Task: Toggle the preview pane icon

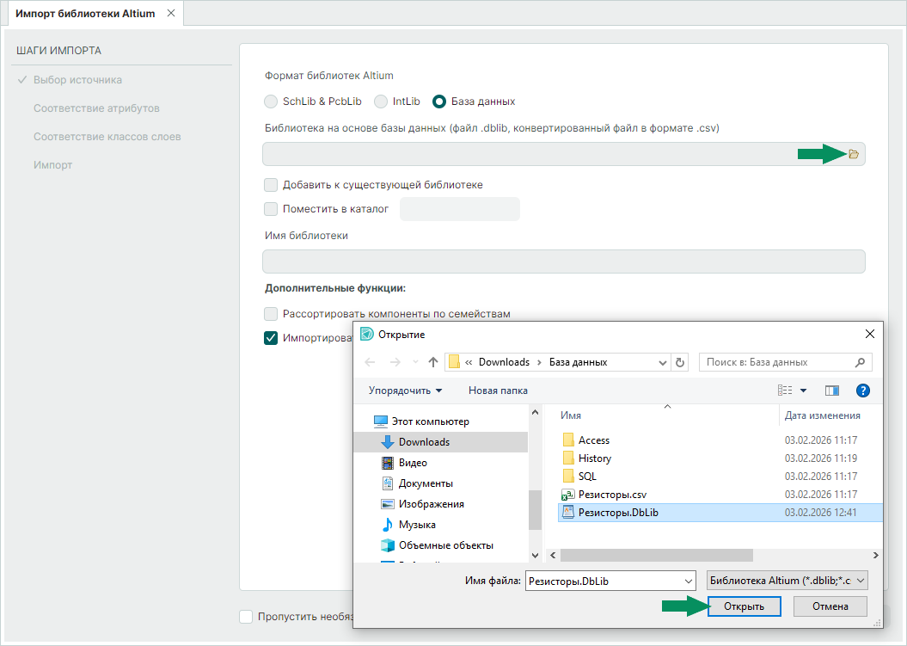Action: (831, 391)
